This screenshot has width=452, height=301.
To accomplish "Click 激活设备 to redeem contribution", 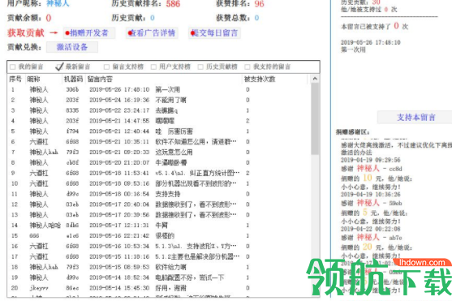I will click(x=72, y=47).
